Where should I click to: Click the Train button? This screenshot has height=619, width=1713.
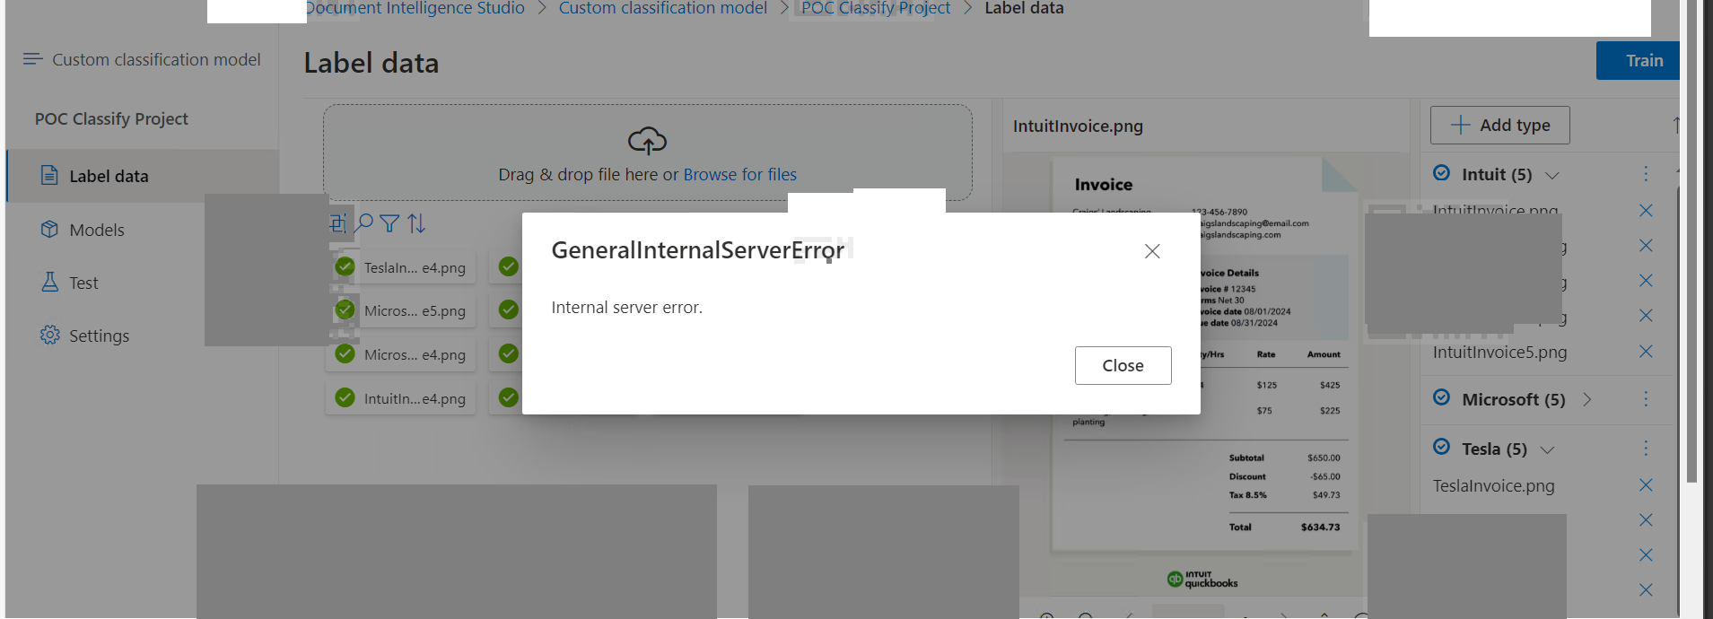(x=1639, y=60)
